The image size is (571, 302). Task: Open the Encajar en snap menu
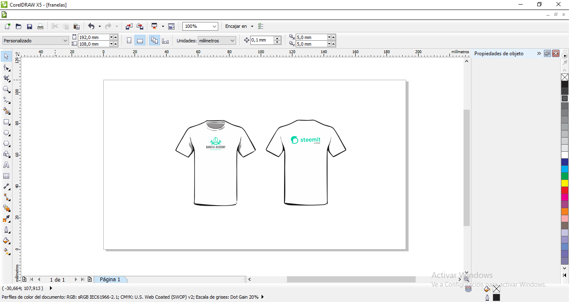coord(239,26)
